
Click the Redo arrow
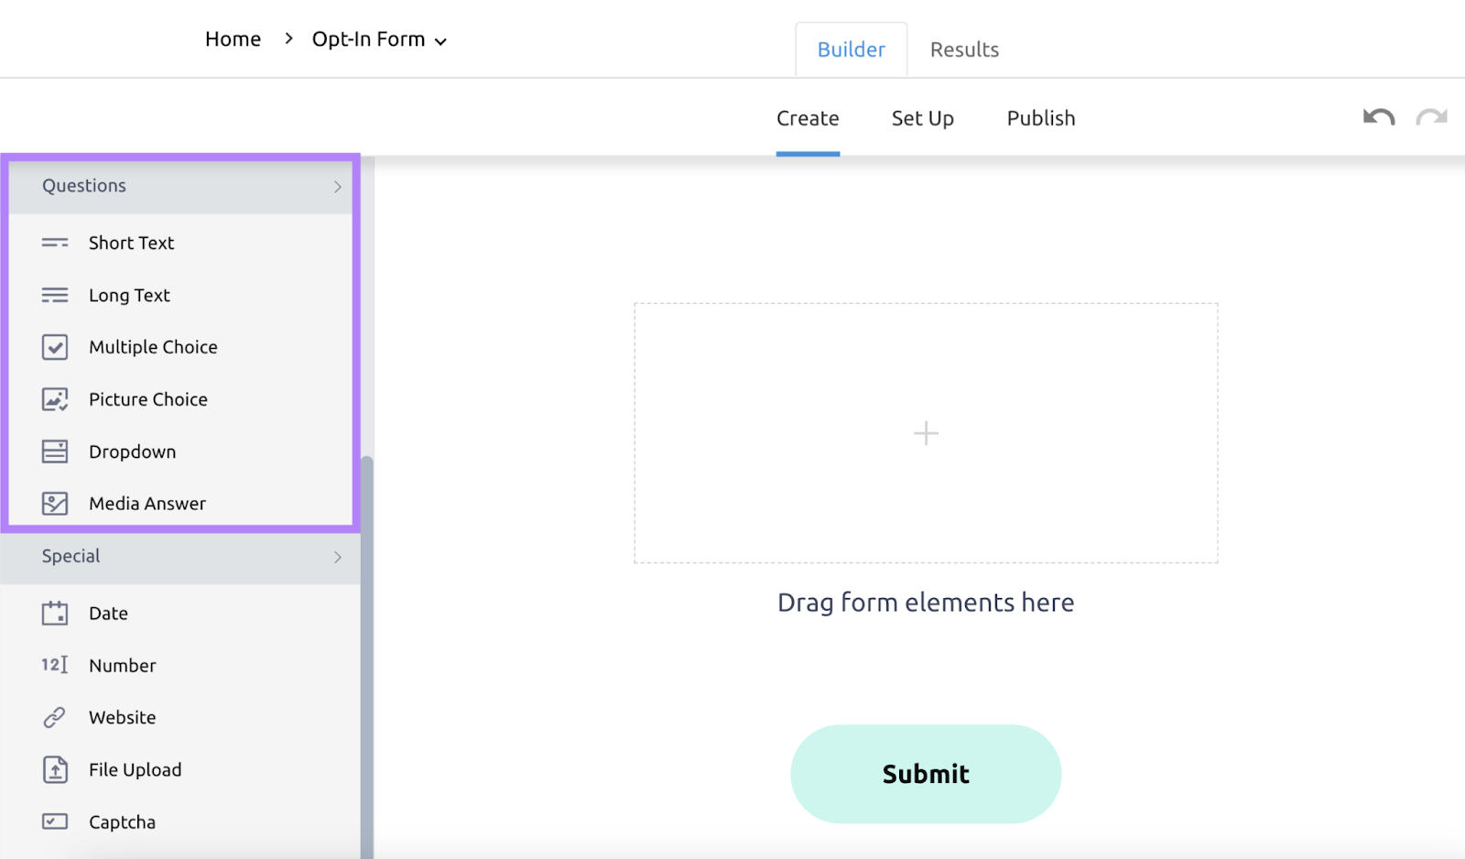[x=1431, y=117]
